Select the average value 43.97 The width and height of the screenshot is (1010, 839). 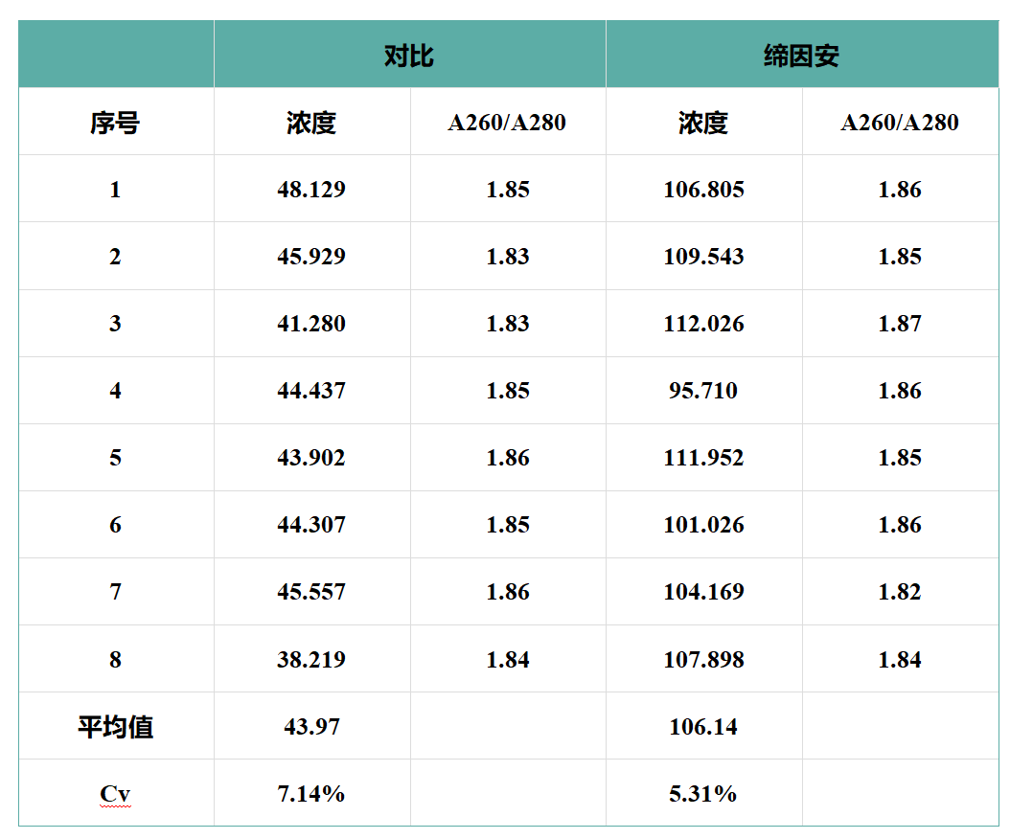coord(311,726)
